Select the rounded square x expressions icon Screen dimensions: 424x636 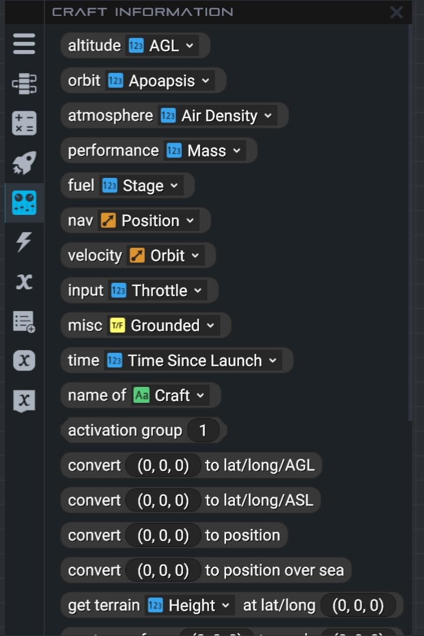pyautogui.click(x=24, y=360)
